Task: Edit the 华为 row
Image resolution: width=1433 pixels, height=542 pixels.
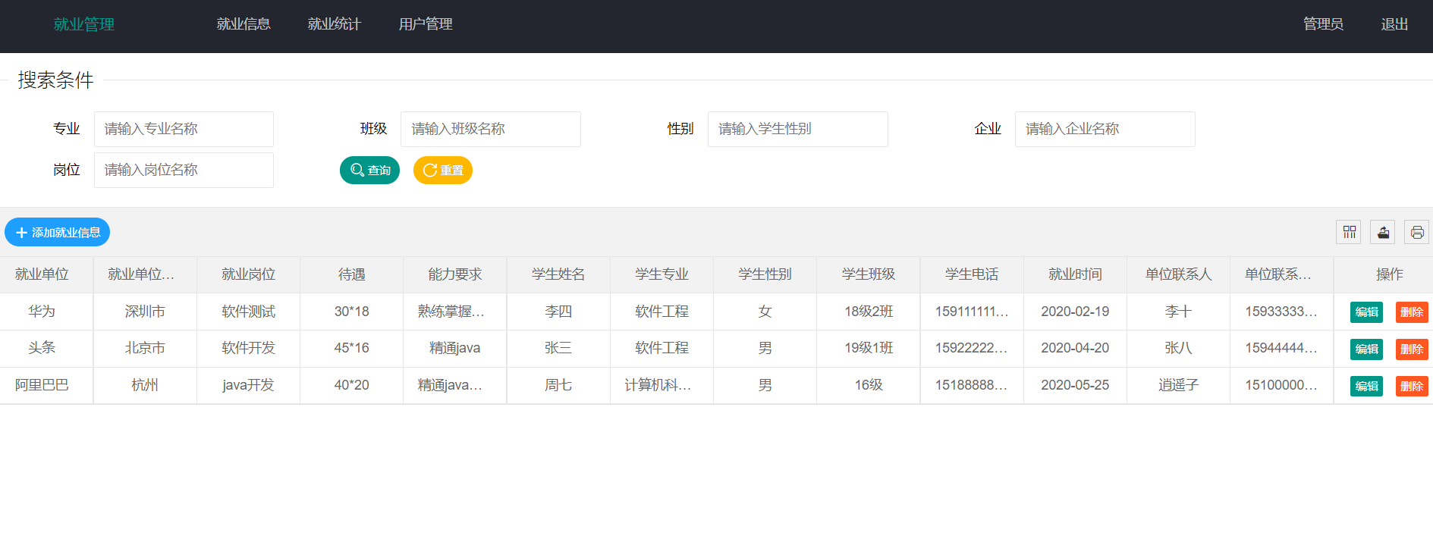Action: click(x=1366, y=312)
